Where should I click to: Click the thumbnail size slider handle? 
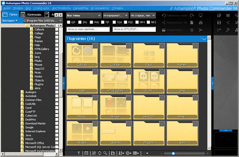coord(173,153)
